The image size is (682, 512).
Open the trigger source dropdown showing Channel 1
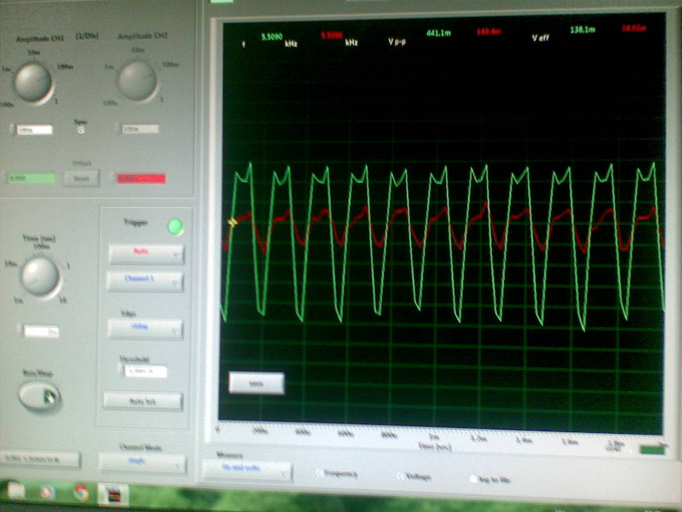point(145,281)
